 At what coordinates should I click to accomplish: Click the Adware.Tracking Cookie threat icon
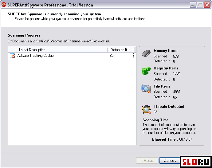12,56
